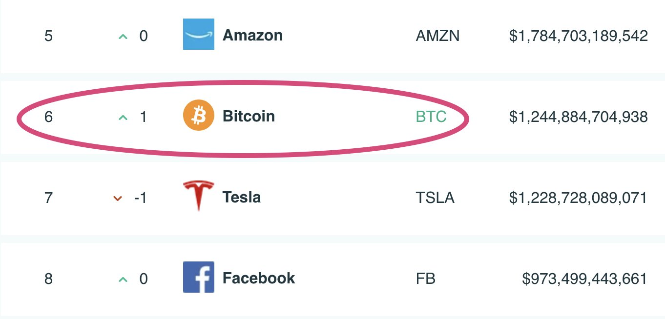The height and width of the screenshot is (319, 665).
Task: Click the AMZN ticker symbol
Action: 437,36
